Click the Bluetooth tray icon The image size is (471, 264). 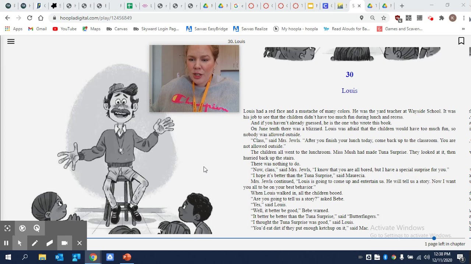[385, 257]
